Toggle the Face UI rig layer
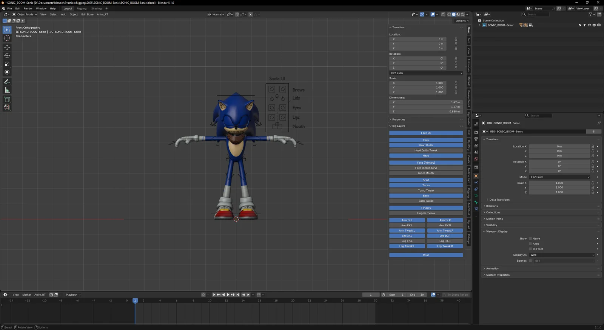The height and width of the screenshot is (330, 604). [x=426, y=133]
